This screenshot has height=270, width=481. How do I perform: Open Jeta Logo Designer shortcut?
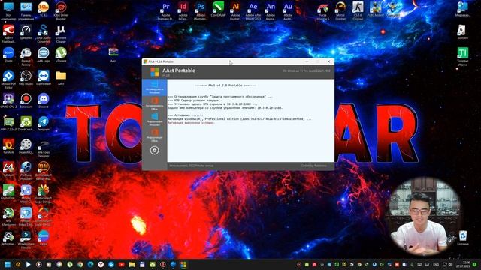(44, 149)
